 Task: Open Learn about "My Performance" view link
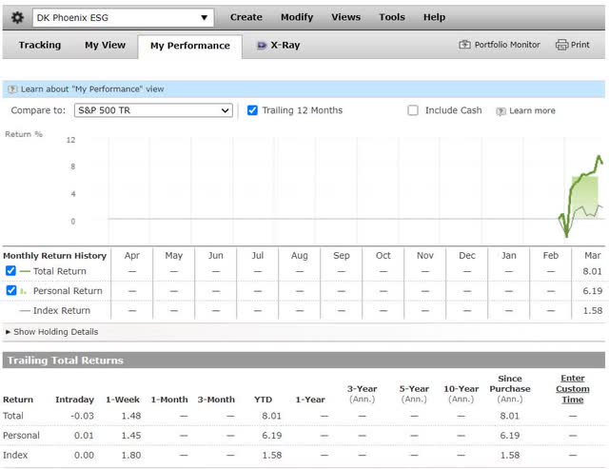(92, 89)
